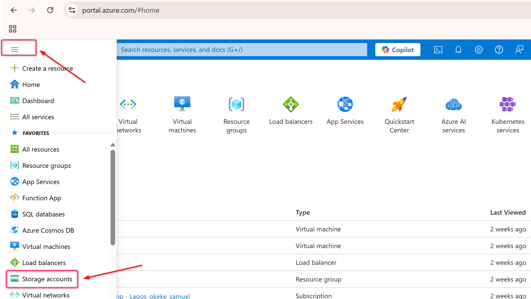This screenshot has height=299, width=531.
Task: Click the Load balancers service tile
Action: (x=291, y=111)
